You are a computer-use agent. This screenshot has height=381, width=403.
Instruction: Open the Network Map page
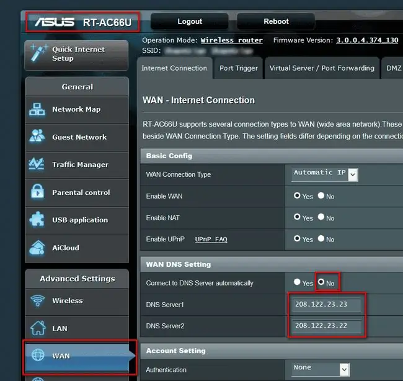click(77, 110)
